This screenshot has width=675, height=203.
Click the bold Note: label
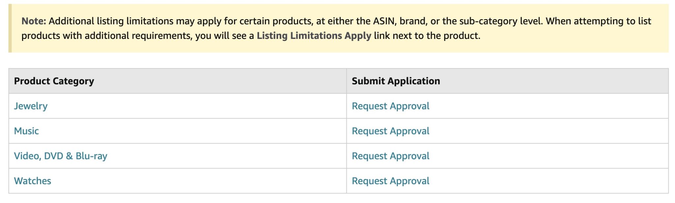(x=34, y=21)
